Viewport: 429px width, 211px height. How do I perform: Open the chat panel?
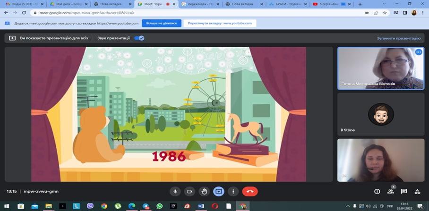(404, 192)
